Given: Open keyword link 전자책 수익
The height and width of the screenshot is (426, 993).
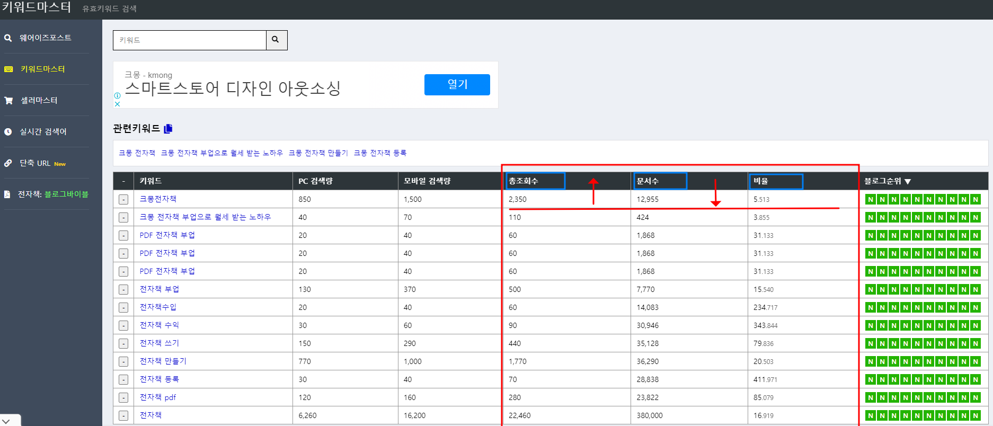Looking at the screenshot, I should click(x=159, y=325).
